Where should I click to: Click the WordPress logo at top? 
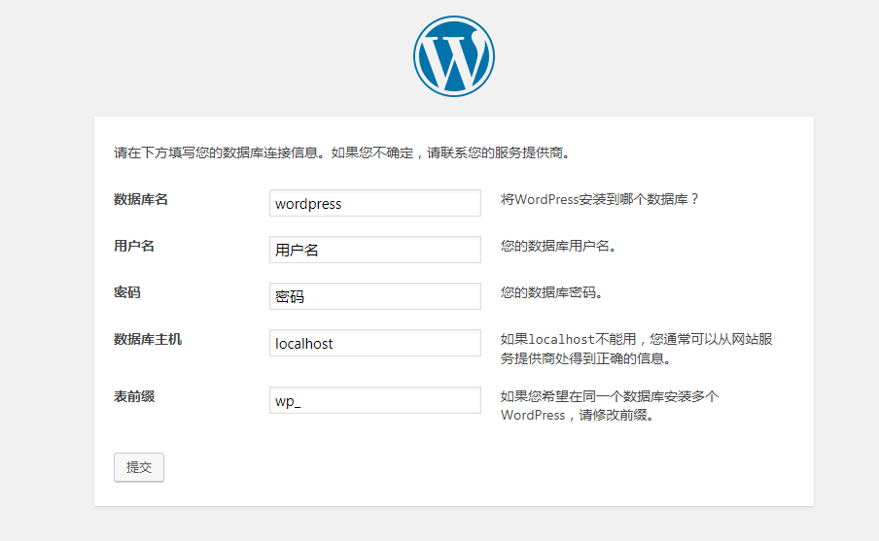(453, 56)
